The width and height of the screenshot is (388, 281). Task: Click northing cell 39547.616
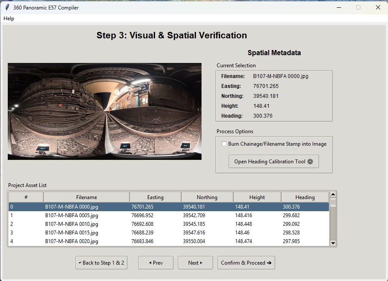(x=194, y=233)
